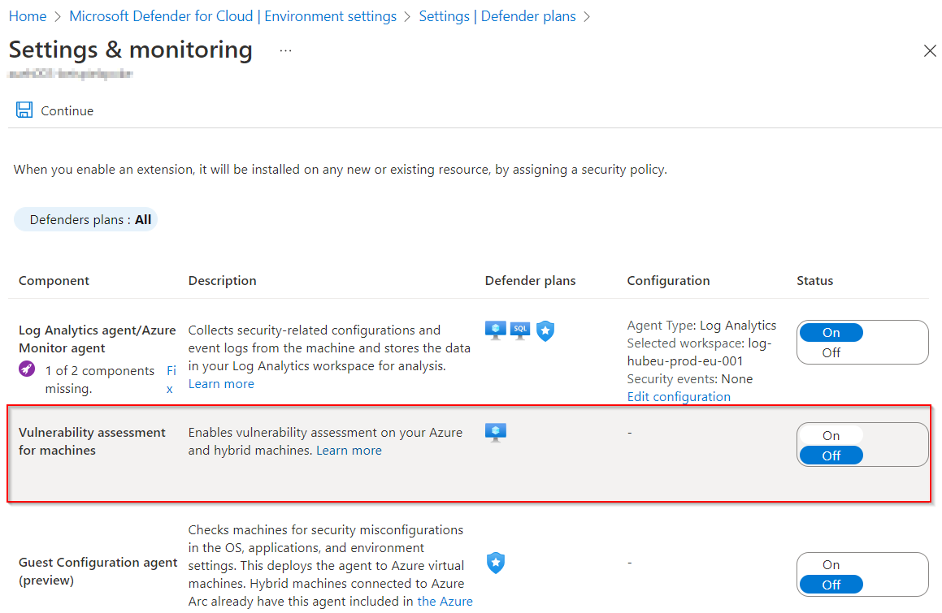Select Edit configuration for the Log Analytics agent
This screenshot has width=942, height=613.
click(678, 396)
